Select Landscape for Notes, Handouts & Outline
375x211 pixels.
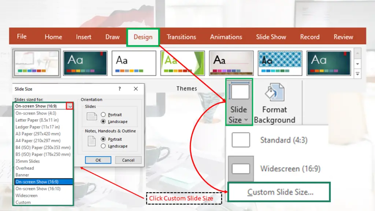pos(104,146)
